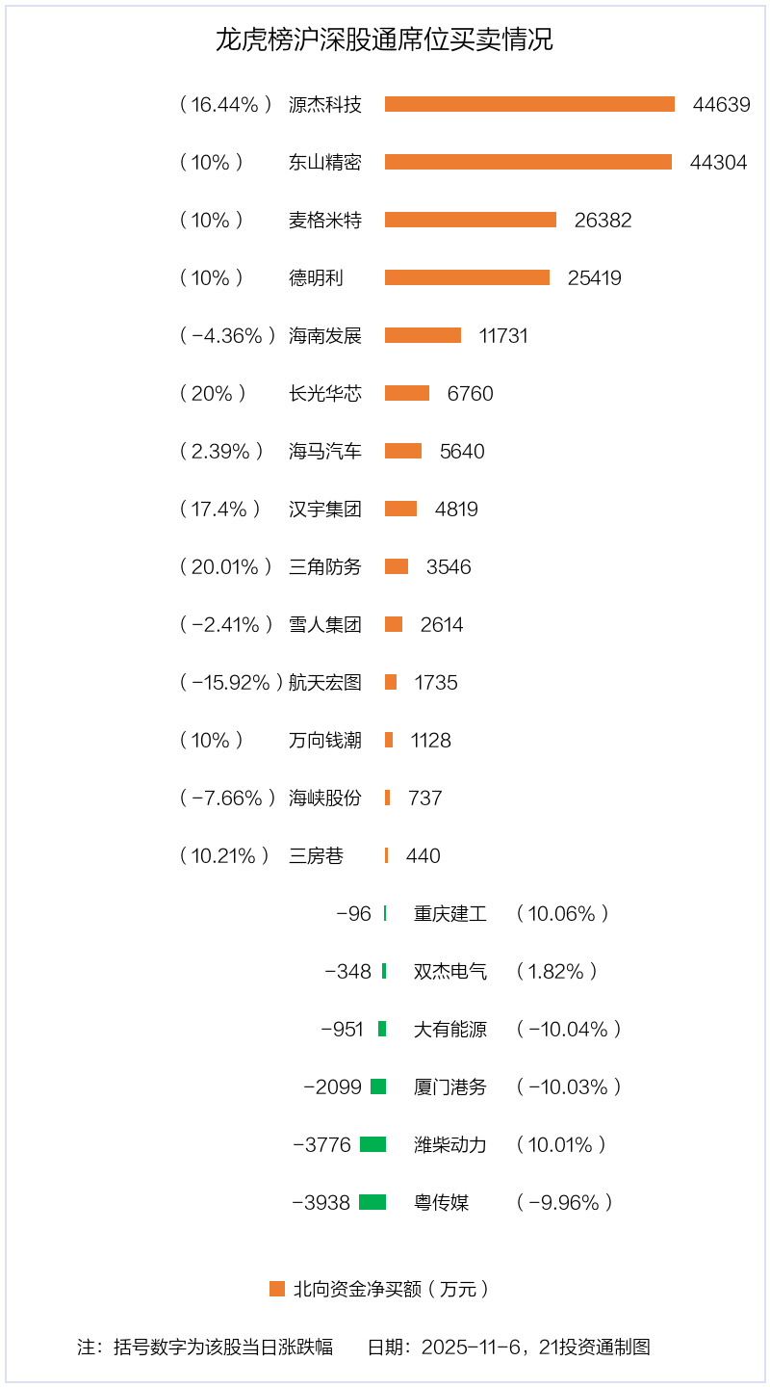Click the 20.01% figure beside 三角防务

[225, 566]
